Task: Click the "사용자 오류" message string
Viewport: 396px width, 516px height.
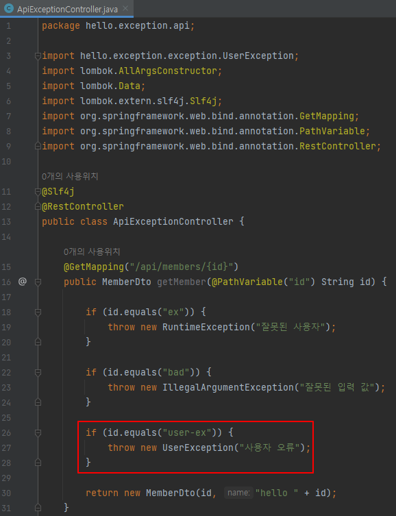Action: pos(269,448)
